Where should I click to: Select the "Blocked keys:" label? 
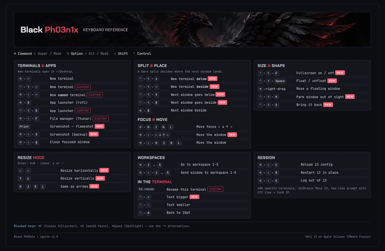click(25, 226)
